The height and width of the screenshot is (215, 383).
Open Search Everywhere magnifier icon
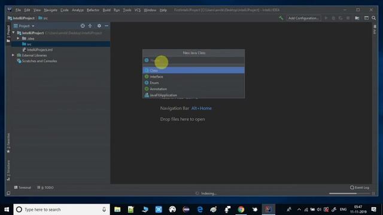click(x=373, y=18)
